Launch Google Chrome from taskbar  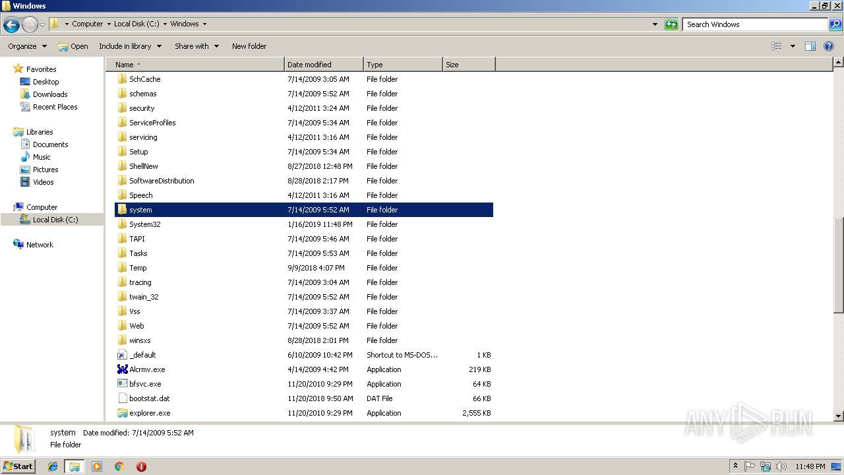[x=119, y=466]
